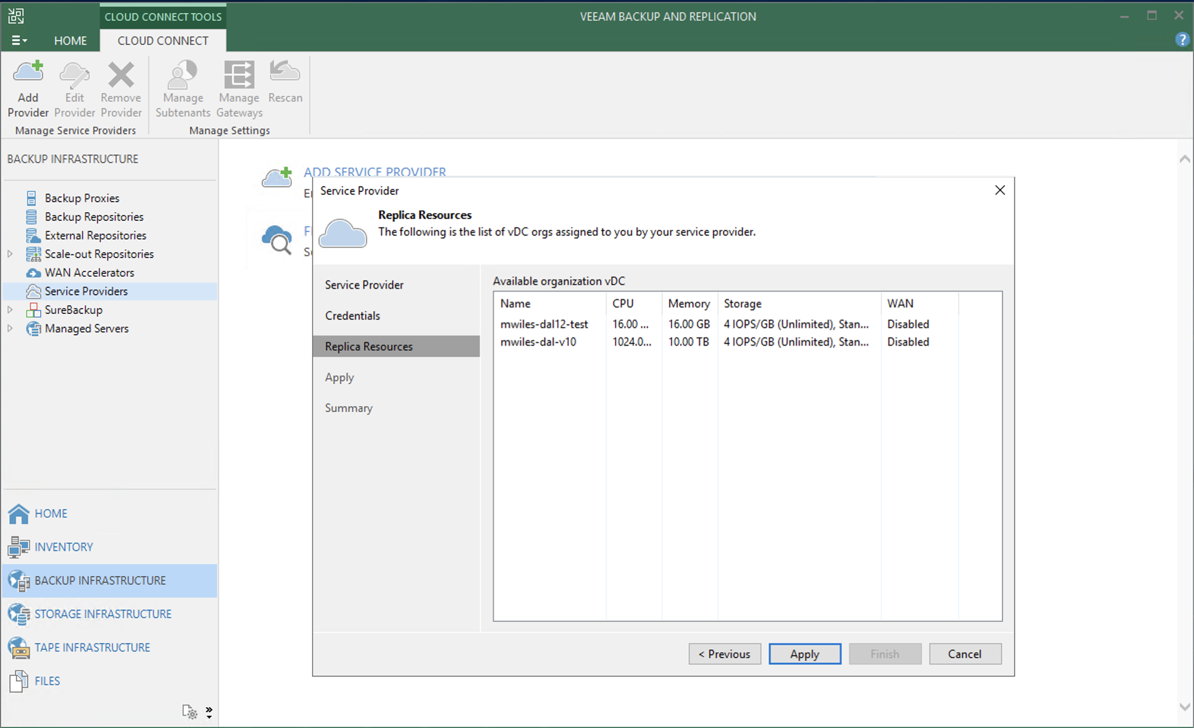Switch to the HOME ribbon tab
Viewport: 1194px width, 728px height.
(70, 40)
